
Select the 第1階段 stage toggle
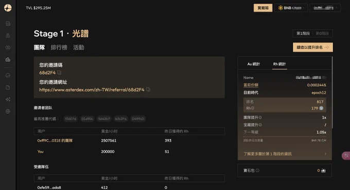pyautogui.click(x=303, y=33)
